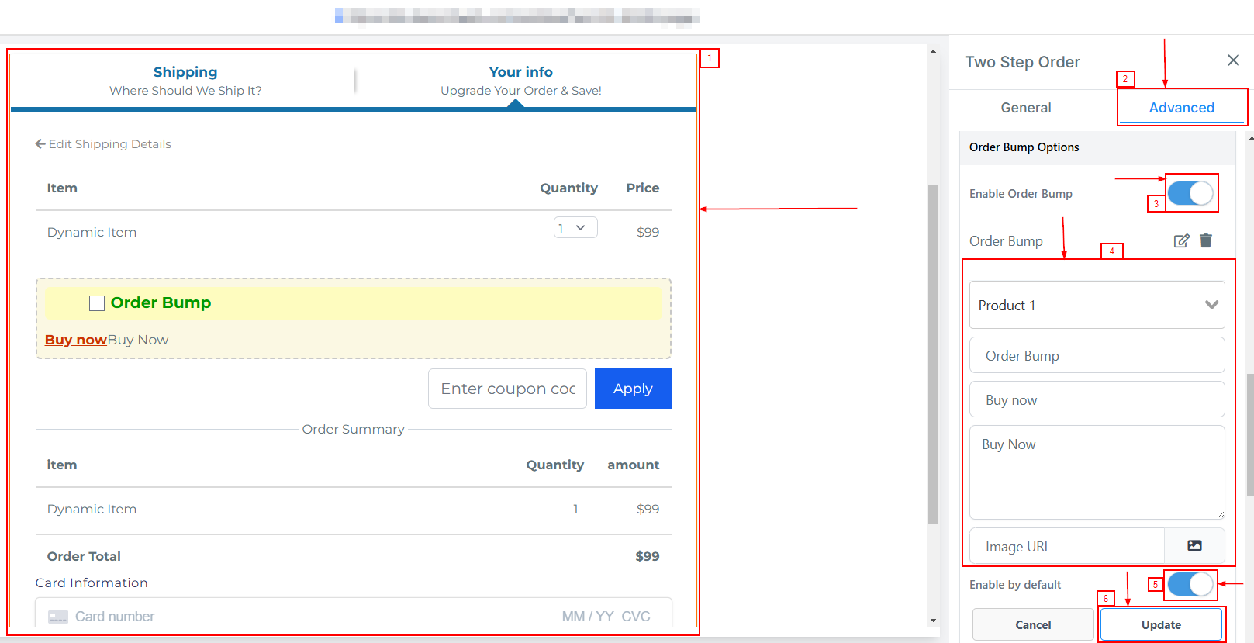Open media picker next to Image URL
Screen dimensions: 1254x643
(x=1194, y=546)
